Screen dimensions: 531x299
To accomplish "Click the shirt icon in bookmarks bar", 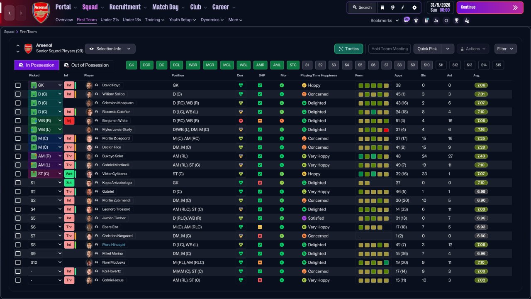I will tap(416, 20).
